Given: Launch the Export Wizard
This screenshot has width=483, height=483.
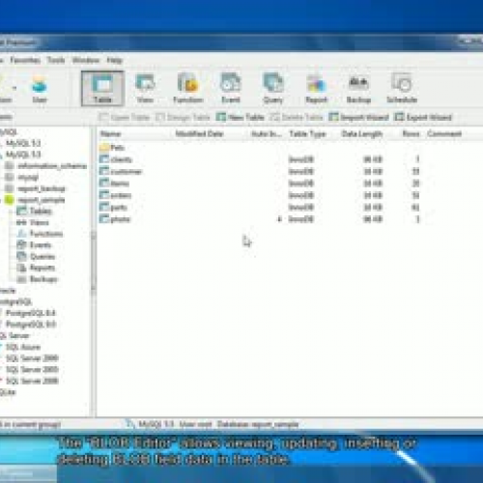Looking at the screenshot, I should coord(423,117).
